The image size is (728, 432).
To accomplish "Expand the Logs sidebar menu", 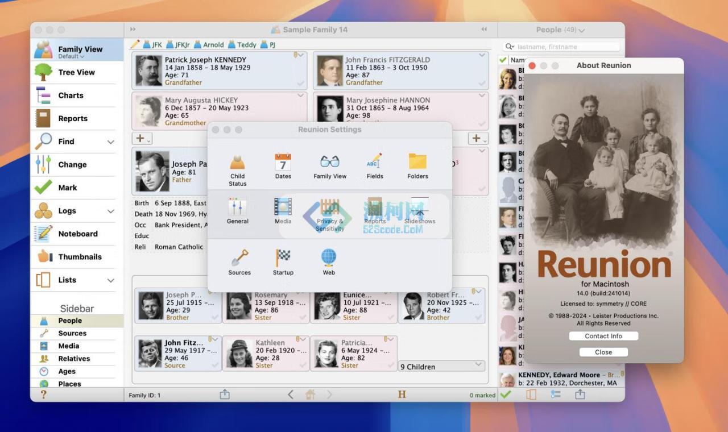I will [x=110, y=211].
